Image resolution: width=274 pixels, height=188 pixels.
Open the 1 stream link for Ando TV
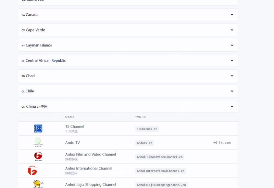coord(224,143)
